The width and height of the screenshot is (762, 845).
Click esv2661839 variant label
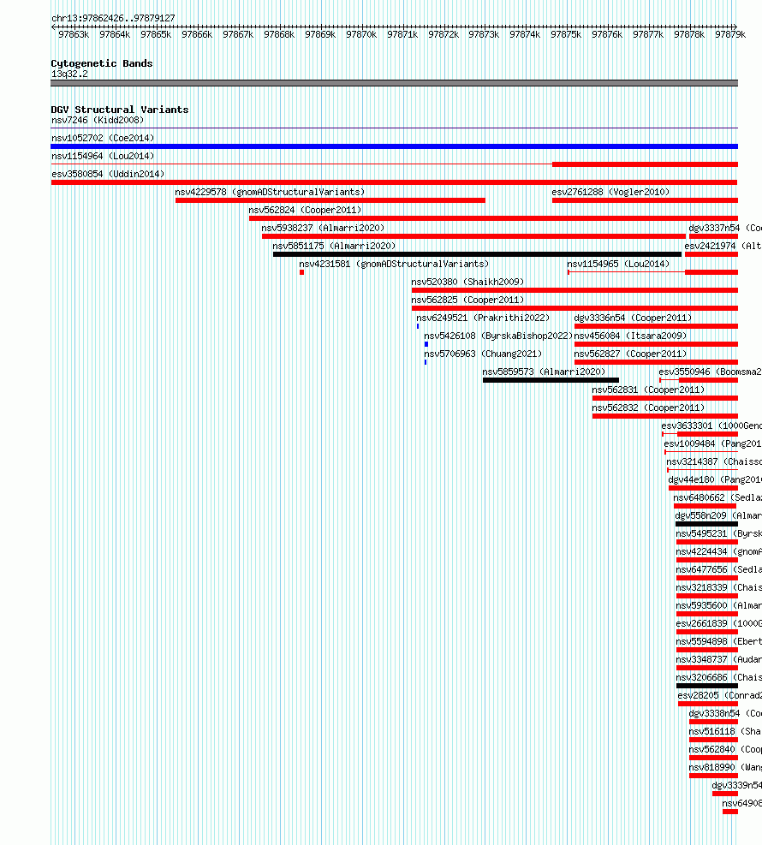[719, 623]
